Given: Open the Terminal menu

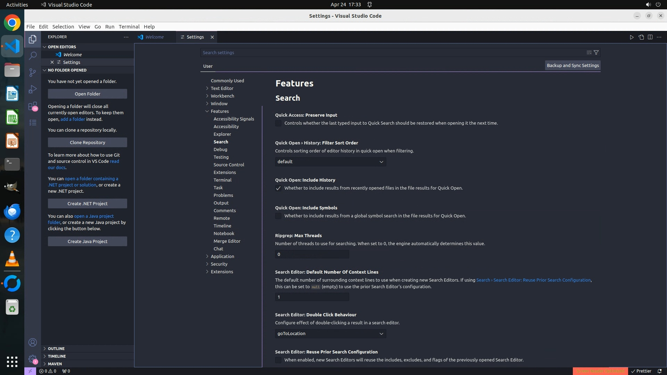Looking at the screenshot, I should (129, 27).
